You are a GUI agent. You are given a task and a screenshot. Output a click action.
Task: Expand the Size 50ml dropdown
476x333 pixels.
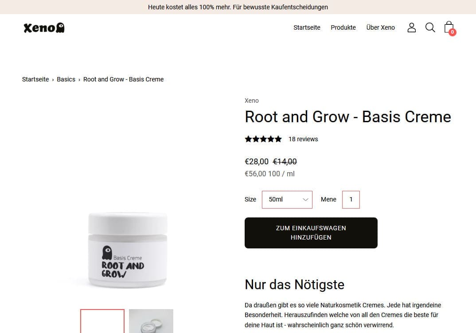point(287,200)
